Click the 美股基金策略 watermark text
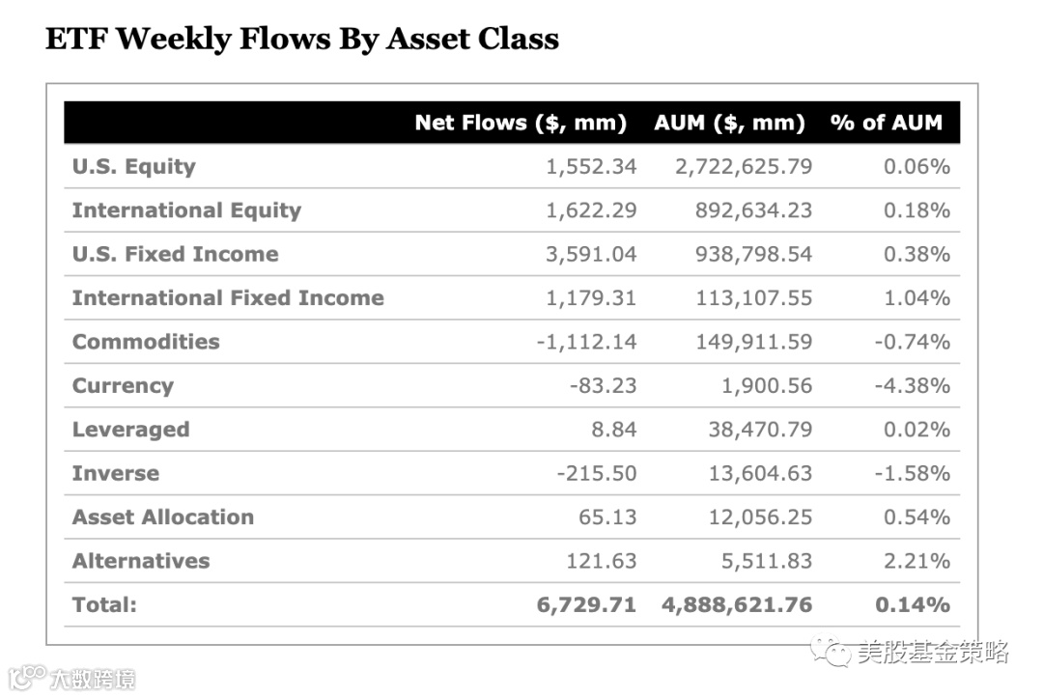This screenshot has height=698, width=1043. coord(933,652)
